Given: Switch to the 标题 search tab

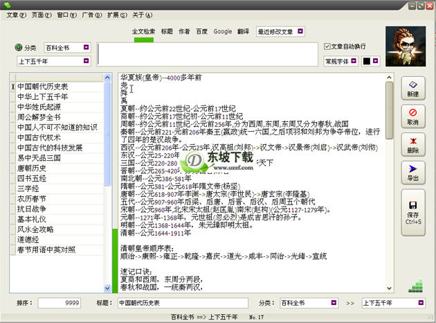Looking at the screenshot, I should 167,31.
